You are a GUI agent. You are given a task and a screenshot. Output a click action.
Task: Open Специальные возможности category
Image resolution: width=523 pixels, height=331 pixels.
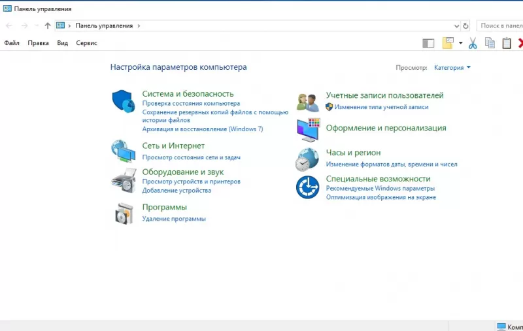(x=379, y=179)
